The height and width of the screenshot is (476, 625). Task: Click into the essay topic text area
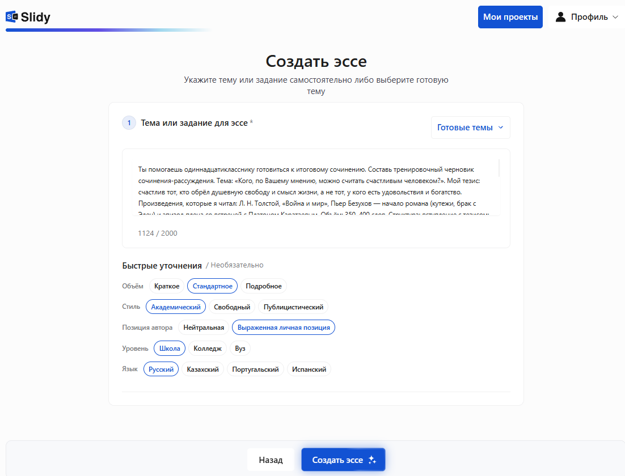coord(315,187)
